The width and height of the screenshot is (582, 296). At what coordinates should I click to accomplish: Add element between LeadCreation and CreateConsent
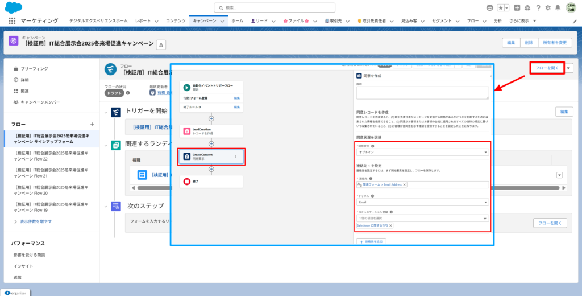(211, 143)
